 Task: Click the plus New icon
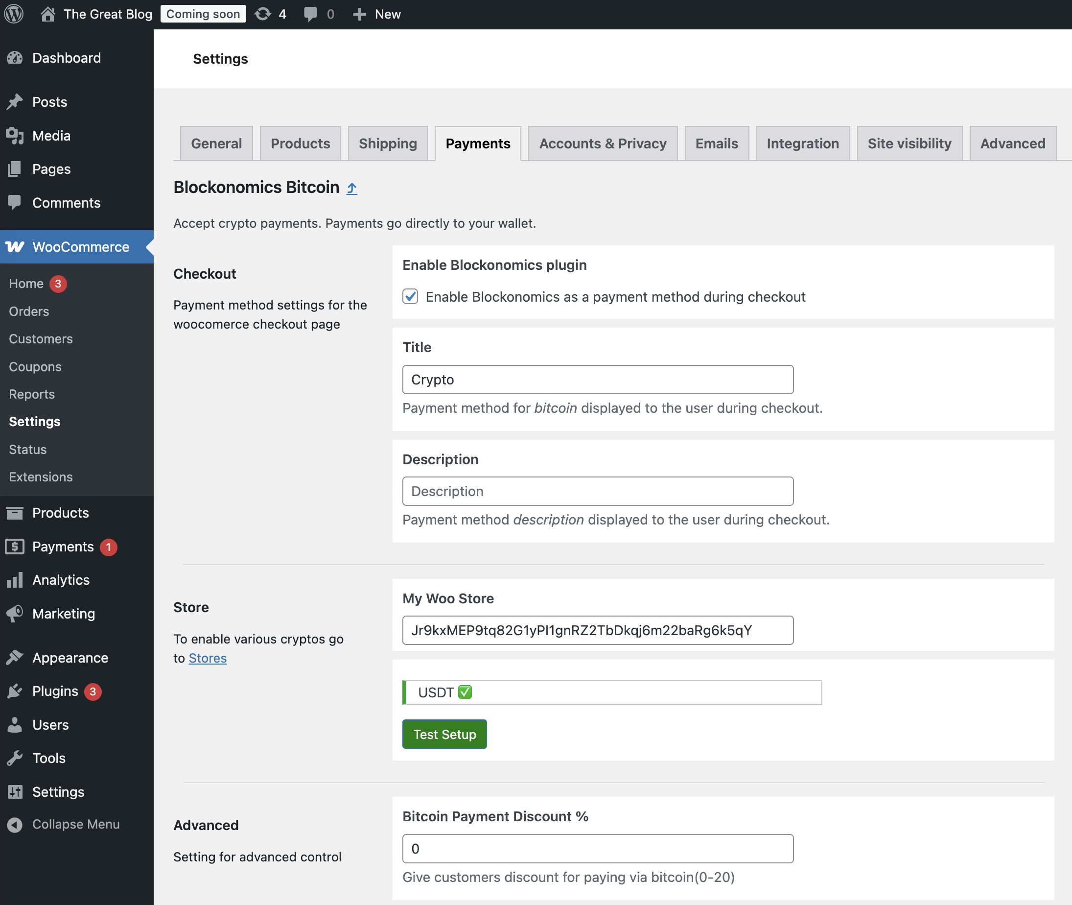point(359,14)
